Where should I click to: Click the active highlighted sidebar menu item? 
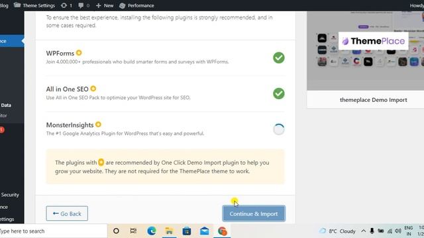[x=12, y=41]
